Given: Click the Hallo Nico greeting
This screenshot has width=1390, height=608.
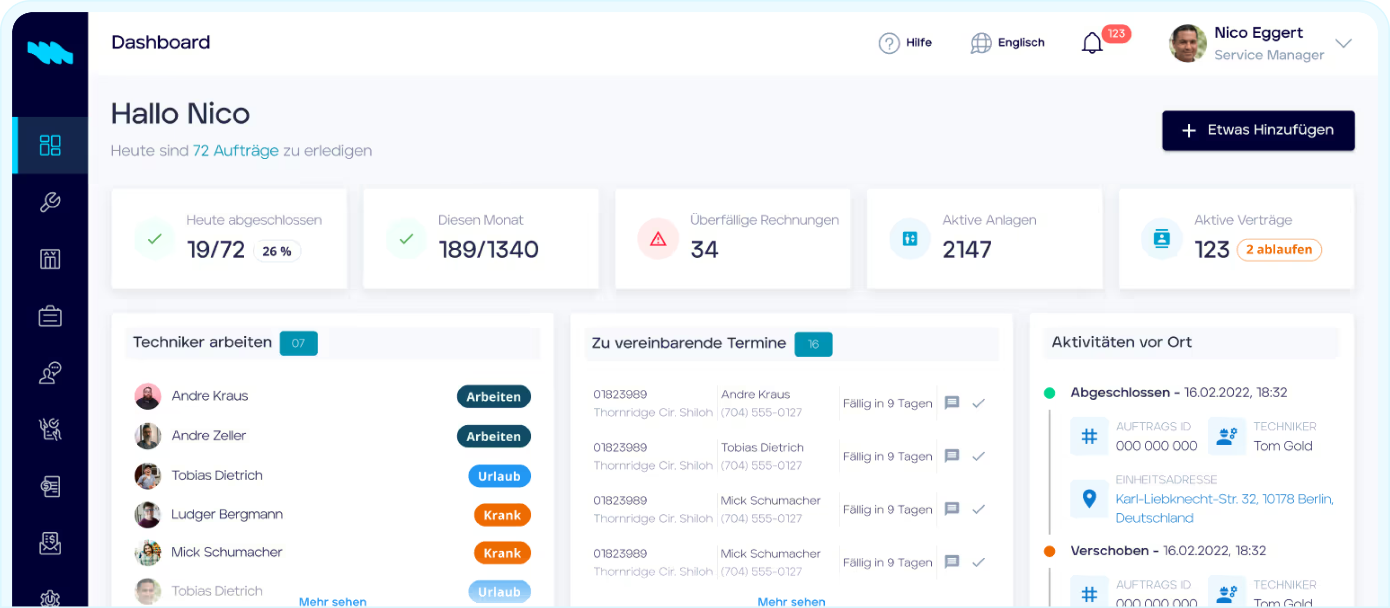Looking at the screenshot, I should pyautogui.click(x=180, y=114).
